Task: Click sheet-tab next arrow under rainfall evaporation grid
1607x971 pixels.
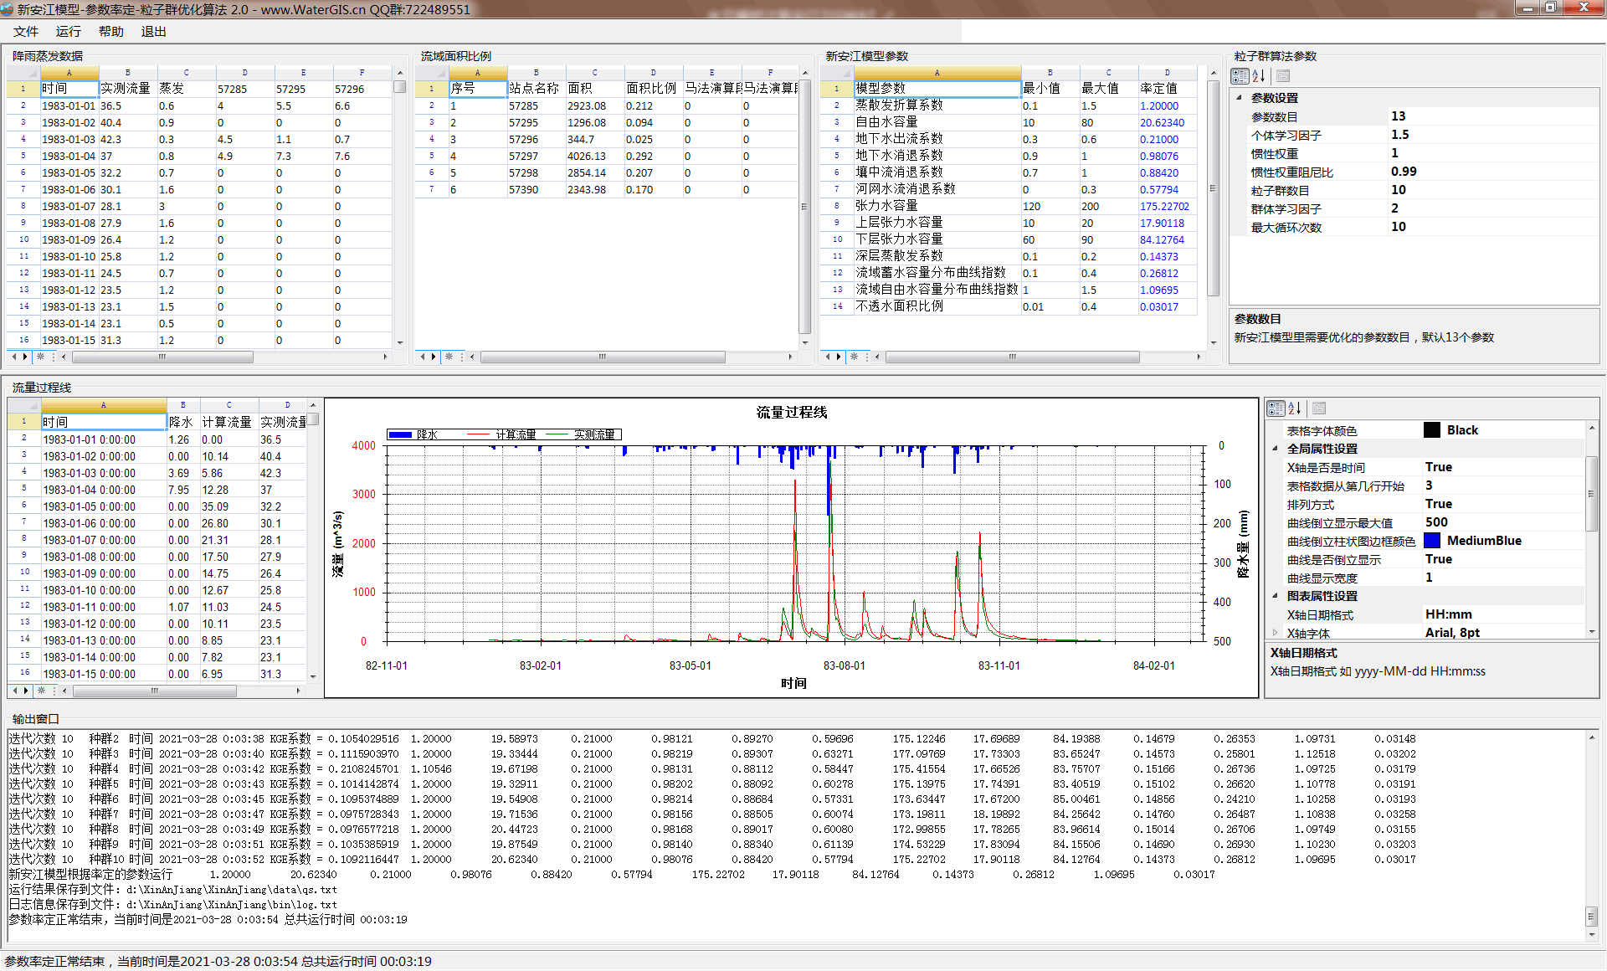Action: (25, 357)
